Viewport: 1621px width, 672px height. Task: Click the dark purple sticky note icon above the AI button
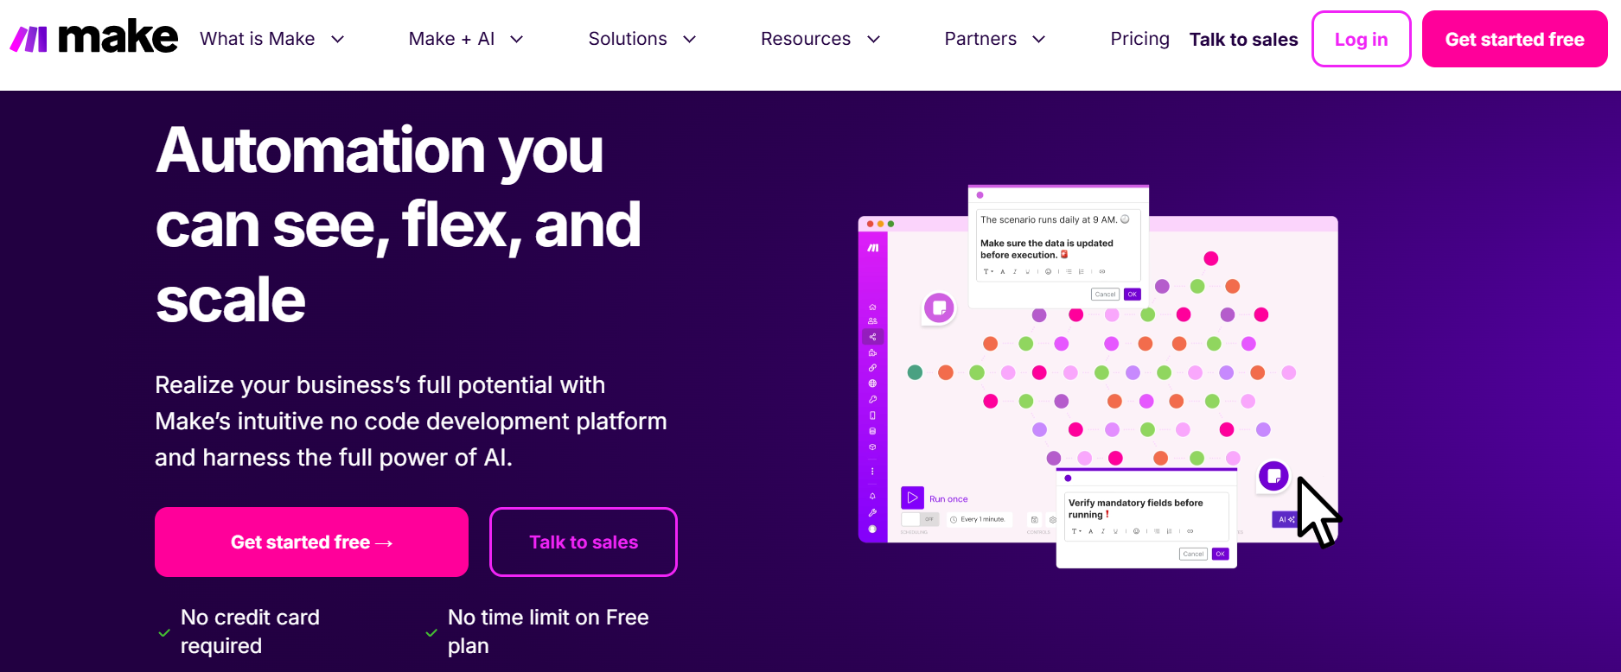point(1273,476)
